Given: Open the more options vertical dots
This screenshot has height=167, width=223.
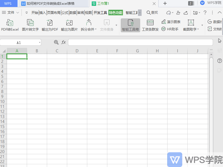Looking at the screenshot, I should coord(212,13).
